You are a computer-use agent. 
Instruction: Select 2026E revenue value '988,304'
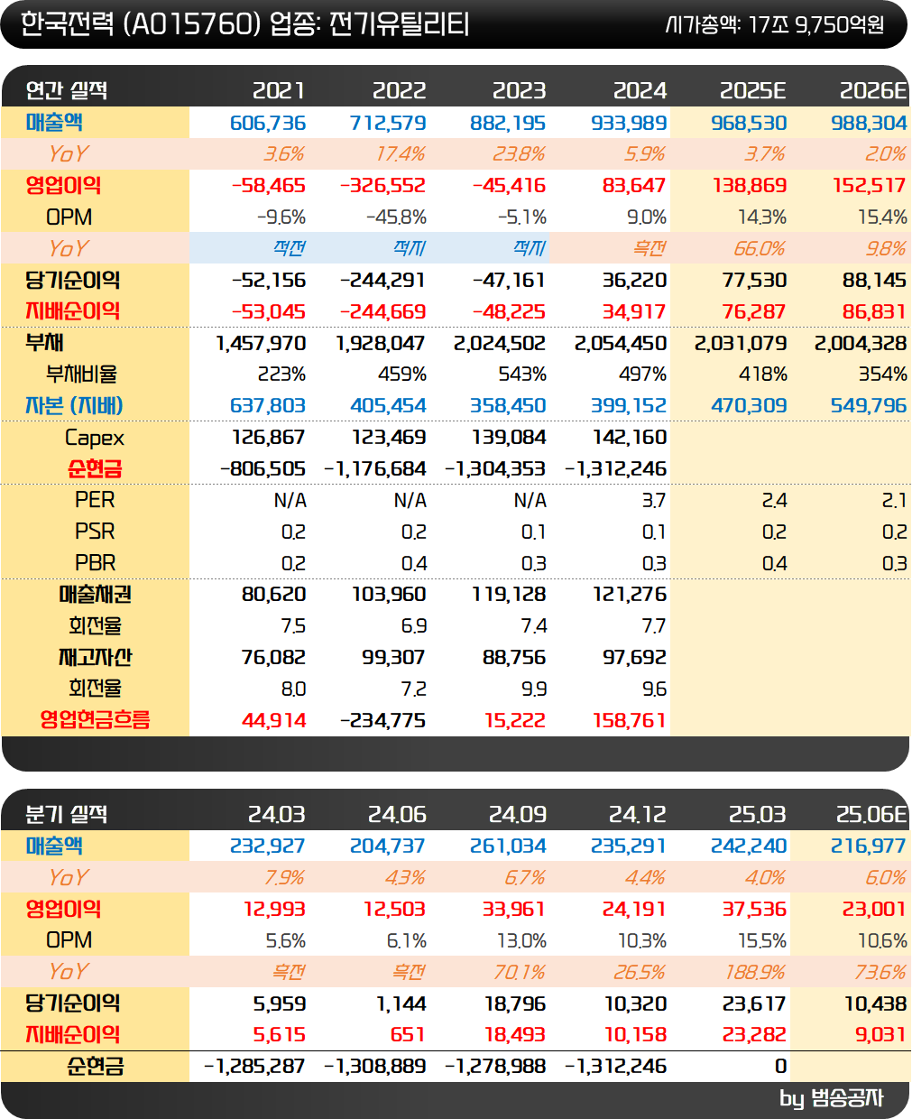(x=869, y=123)
